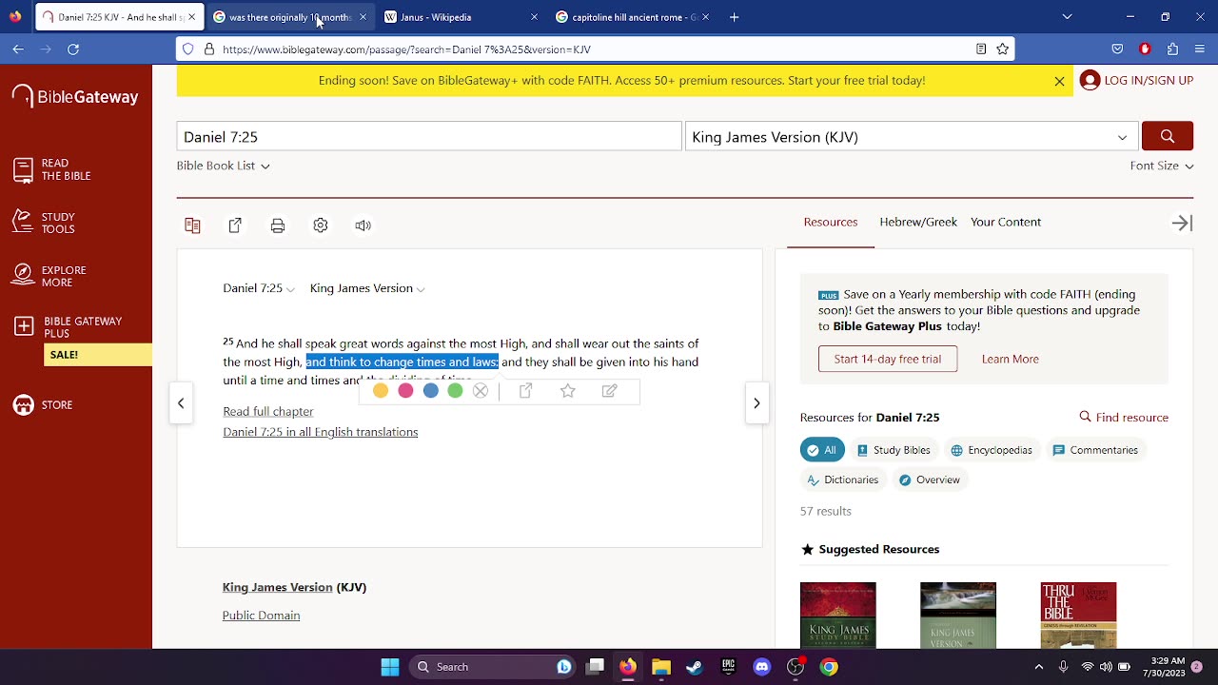Open the parallel Bible view icon
The height and width of the screenshot is (685, 1218).
192,225
